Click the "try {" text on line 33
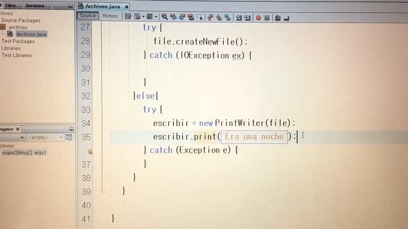This screenshot has height=229, width=408. pos(153,109)
